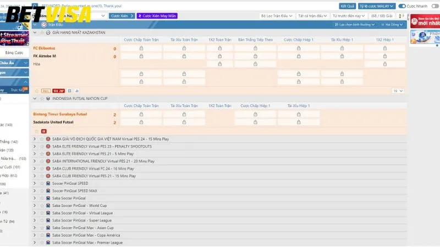
Task: Click locked Bintang Timur Cược Chấp Toàn Trận odds
Action: [141, 114]
